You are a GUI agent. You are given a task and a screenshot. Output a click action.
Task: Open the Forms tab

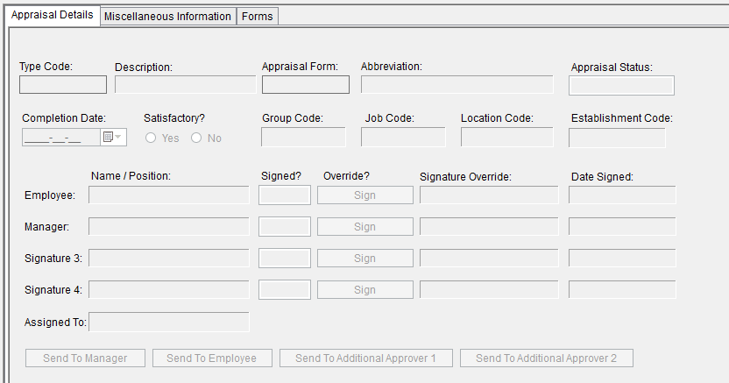click(x=258, y=17)
